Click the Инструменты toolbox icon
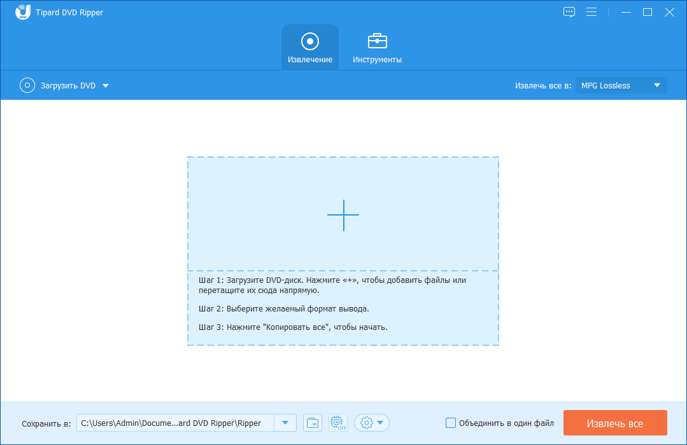This screenshot has height=445, width=687. coord(377,41)
